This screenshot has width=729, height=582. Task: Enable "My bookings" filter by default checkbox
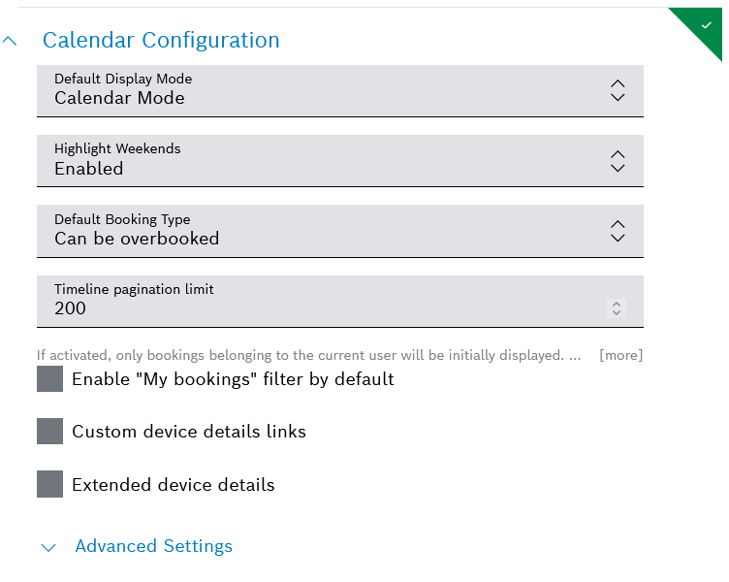pyautogui.click(x=49, y=379)
